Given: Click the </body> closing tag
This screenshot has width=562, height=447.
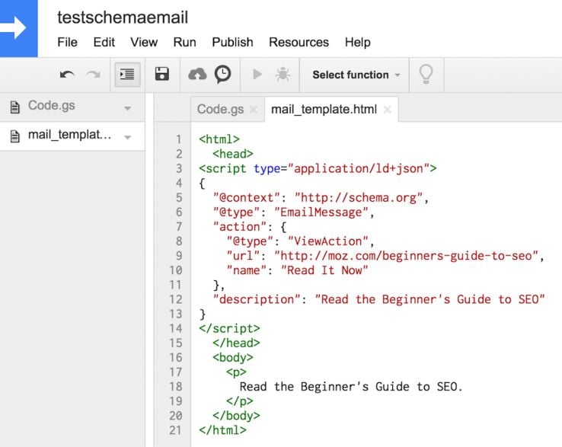Looking at the screenshot, I should [236, 416].
